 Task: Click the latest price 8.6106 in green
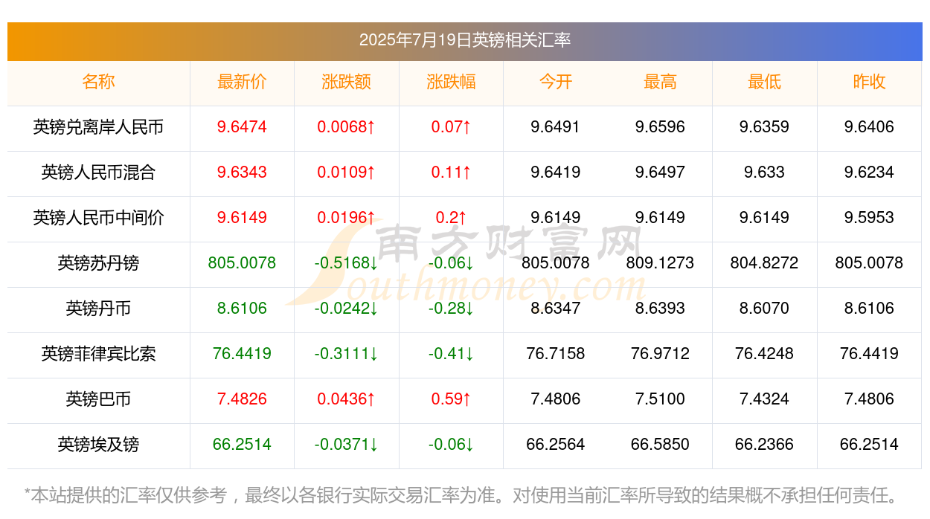[242, 309]
